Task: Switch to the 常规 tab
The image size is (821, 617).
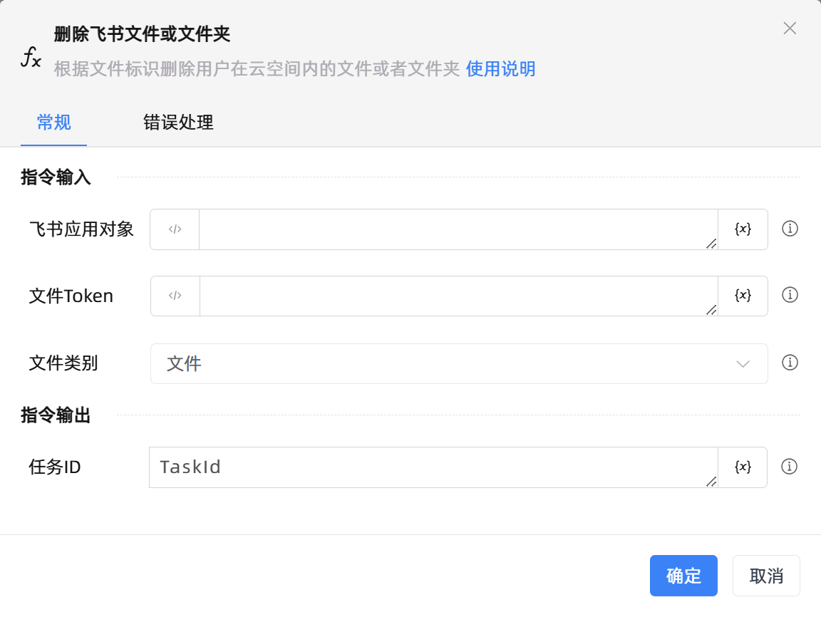Action: pos(54,123)
